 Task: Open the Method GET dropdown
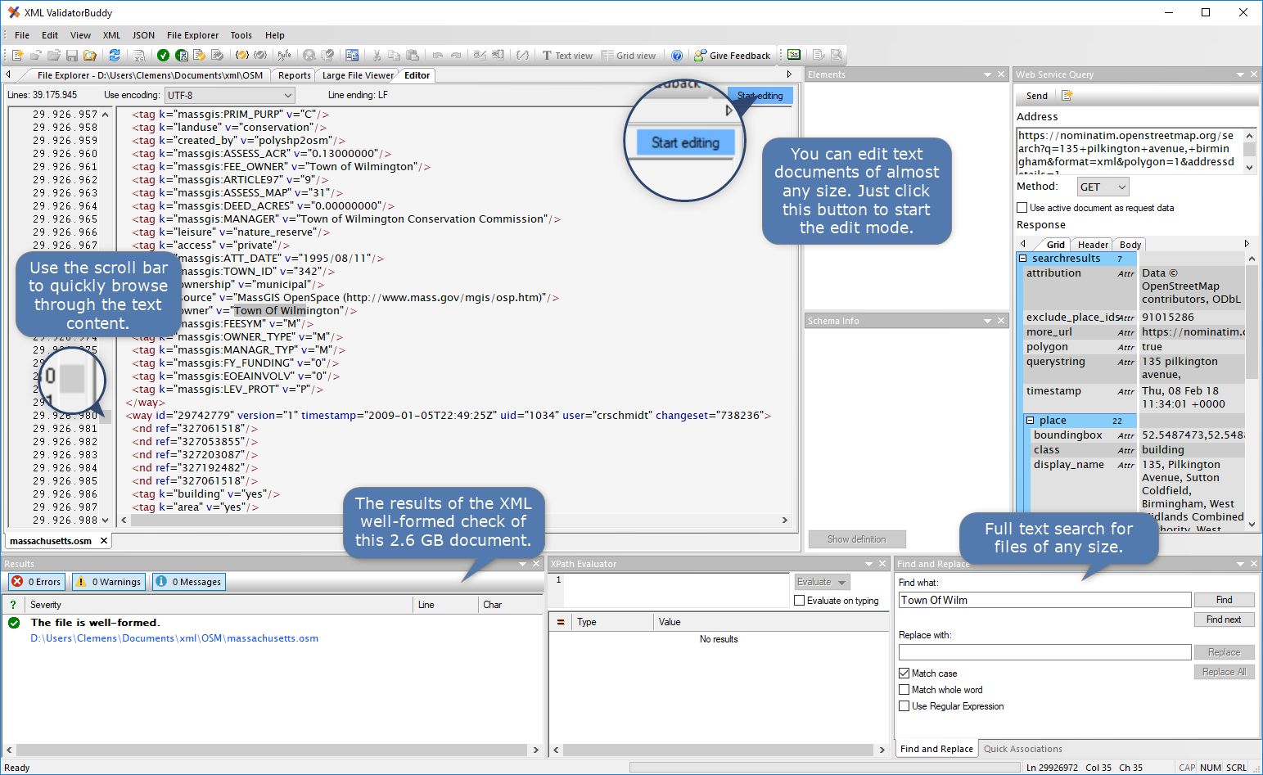(x=1103, y=187)
